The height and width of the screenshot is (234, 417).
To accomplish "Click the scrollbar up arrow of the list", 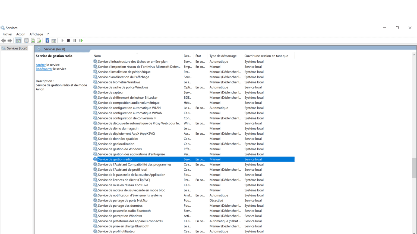I will coord(414,55).
